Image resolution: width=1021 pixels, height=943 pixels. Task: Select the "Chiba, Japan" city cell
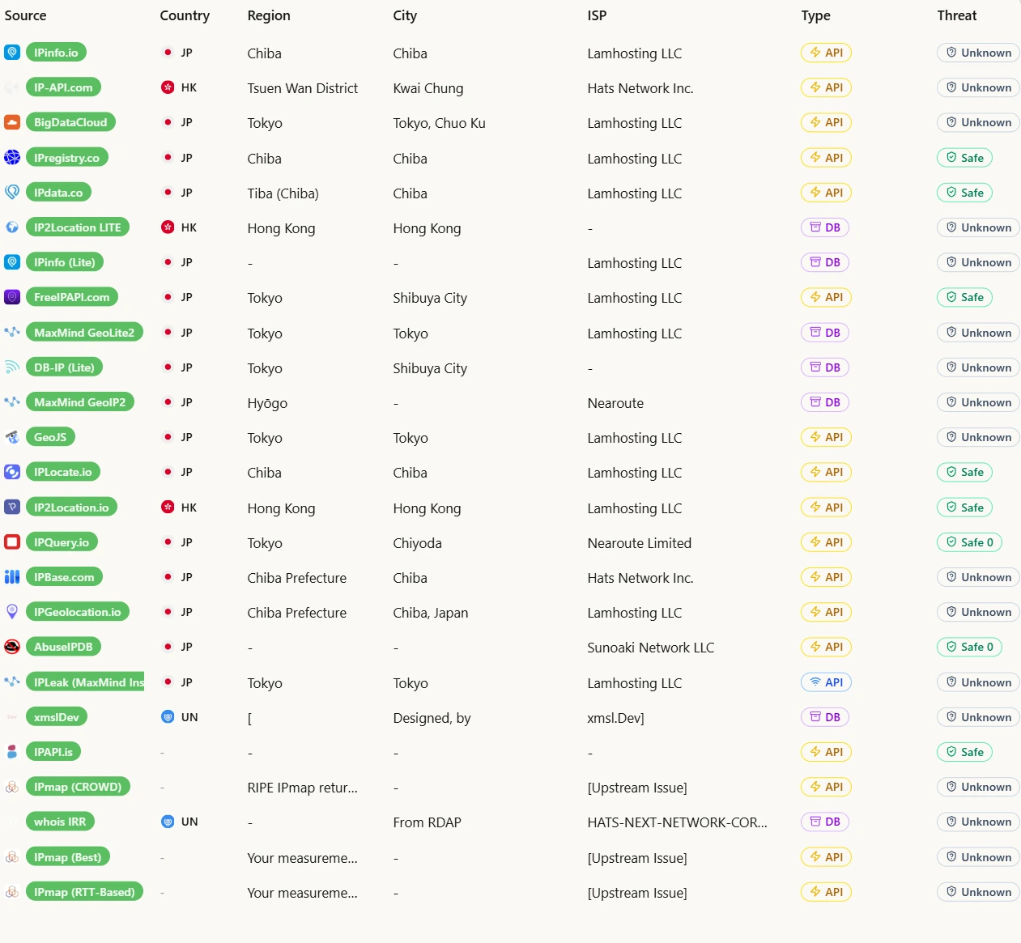click(x=431, y=613)
